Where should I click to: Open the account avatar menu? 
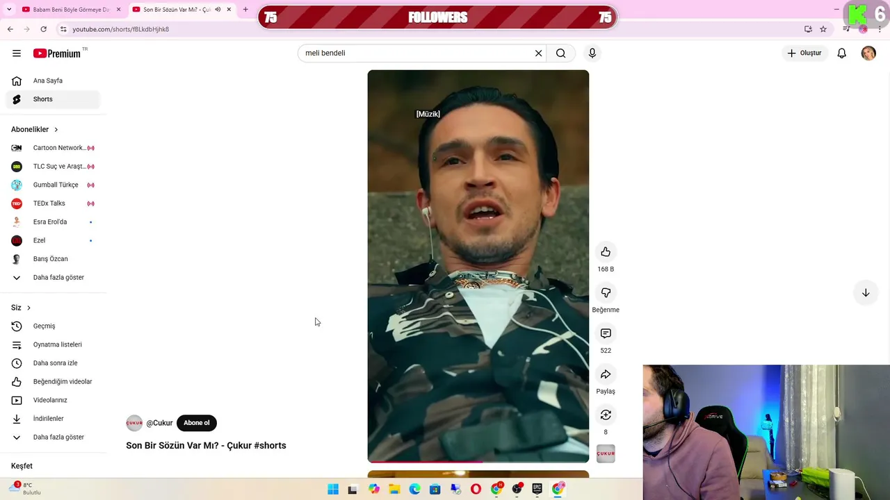[868, 53]
